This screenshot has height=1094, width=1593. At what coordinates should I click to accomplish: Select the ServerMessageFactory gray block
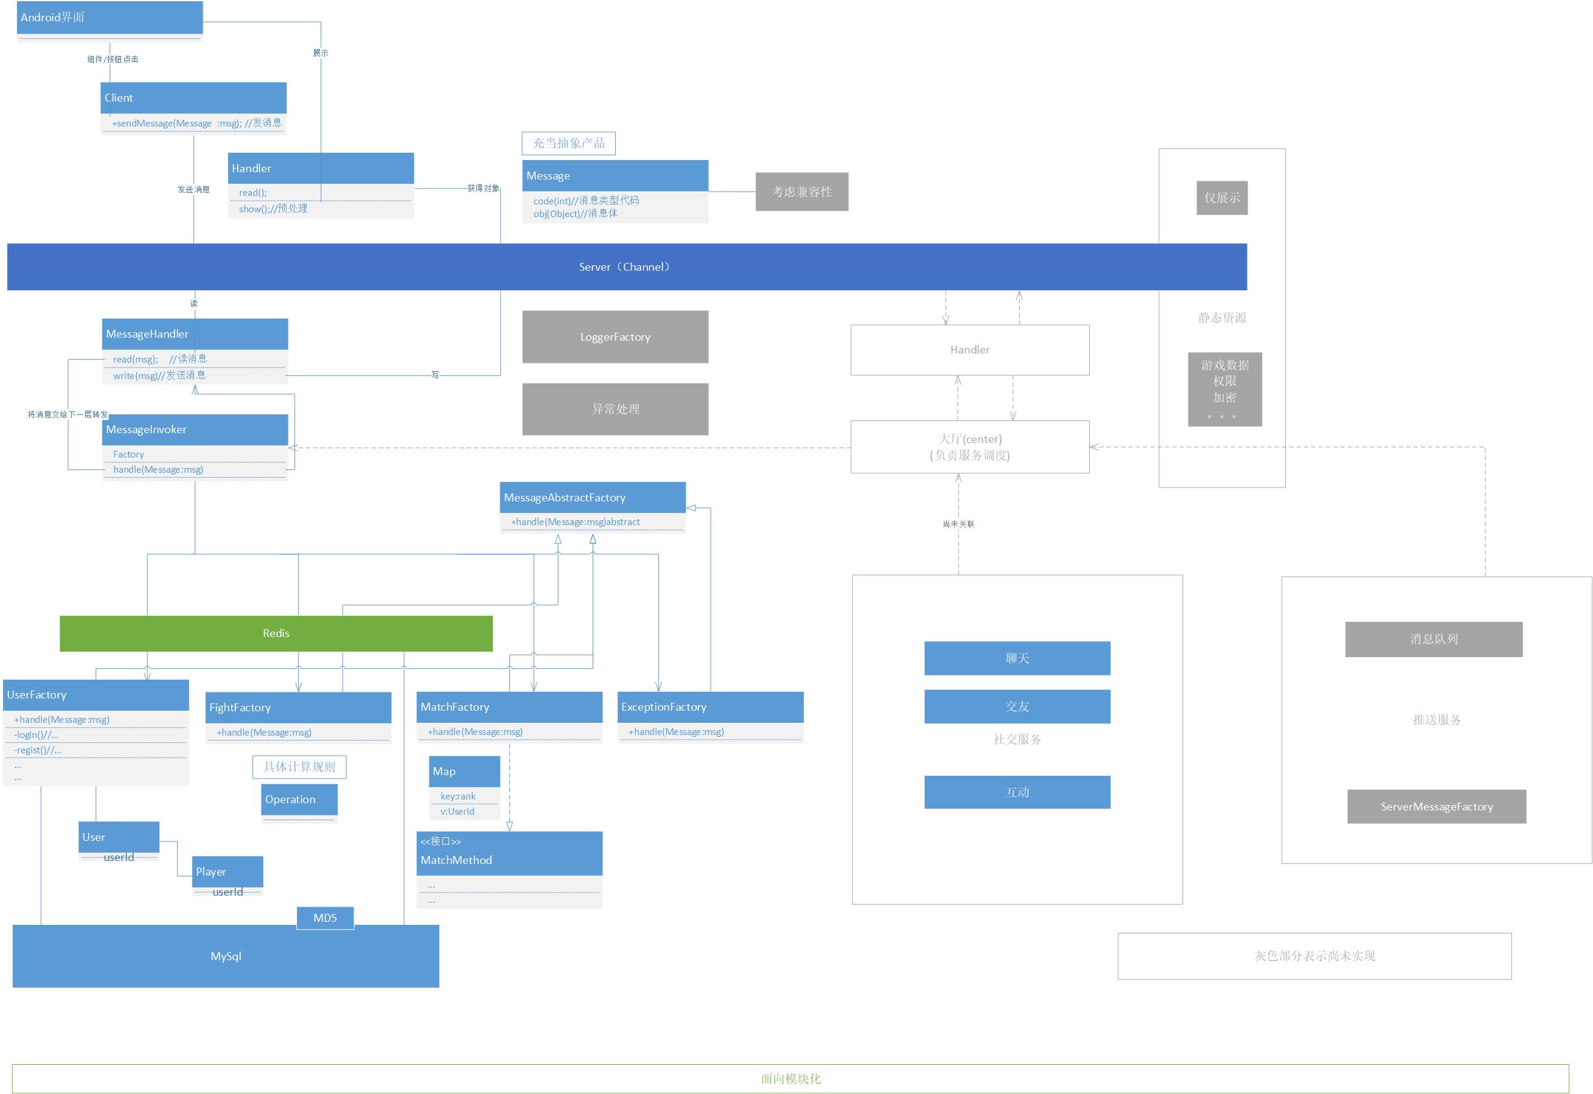coord(1436,806)
